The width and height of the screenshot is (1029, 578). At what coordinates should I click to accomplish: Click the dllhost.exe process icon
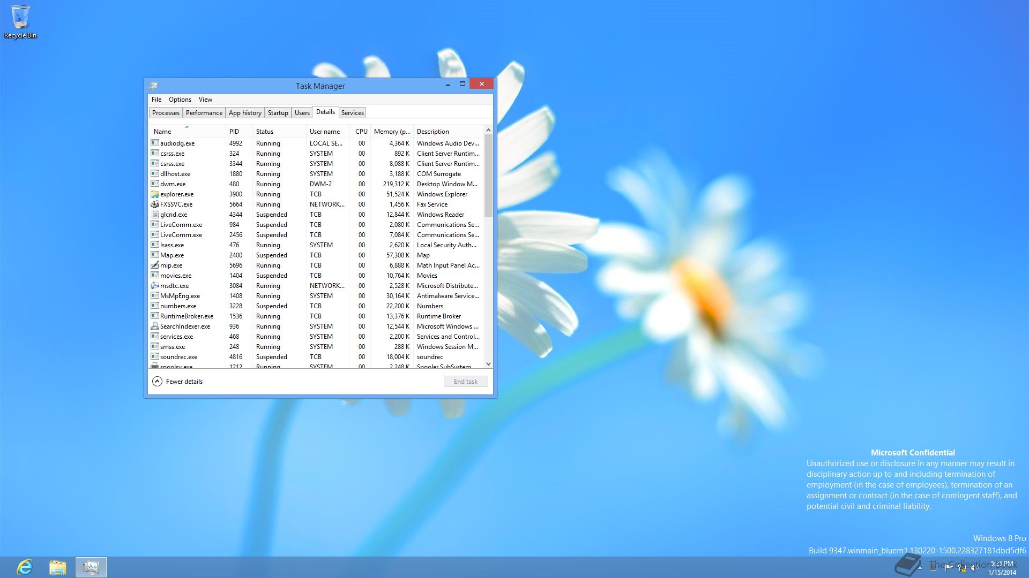[x=154, y=173]
